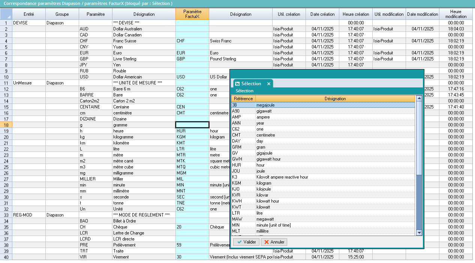This screenshot has height=263, width=475.
Task: Click the Désignation header in the Sélection list
Action: (x=335, y=99)
